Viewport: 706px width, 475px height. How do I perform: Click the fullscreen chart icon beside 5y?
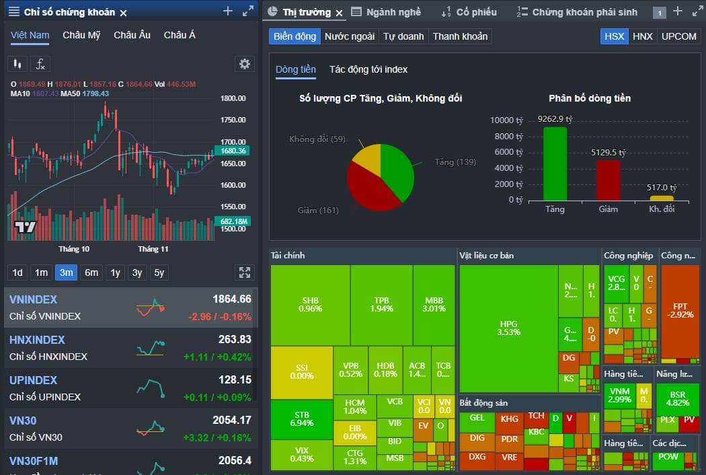(245, 272)
